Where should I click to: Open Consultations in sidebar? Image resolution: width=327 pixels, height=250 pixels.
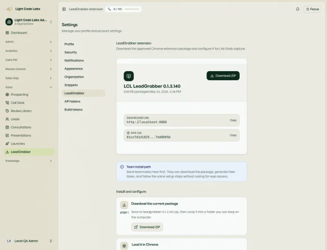29,127
